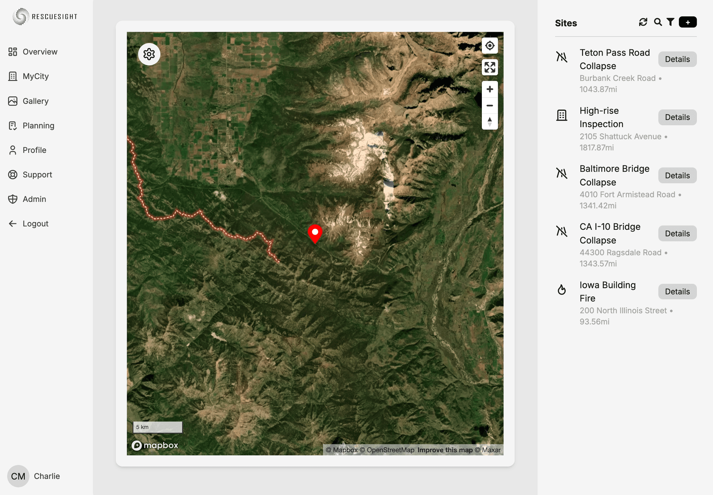The image size is (713, 495).
Task: Refresh the Sites list
Action: (643, 22)
